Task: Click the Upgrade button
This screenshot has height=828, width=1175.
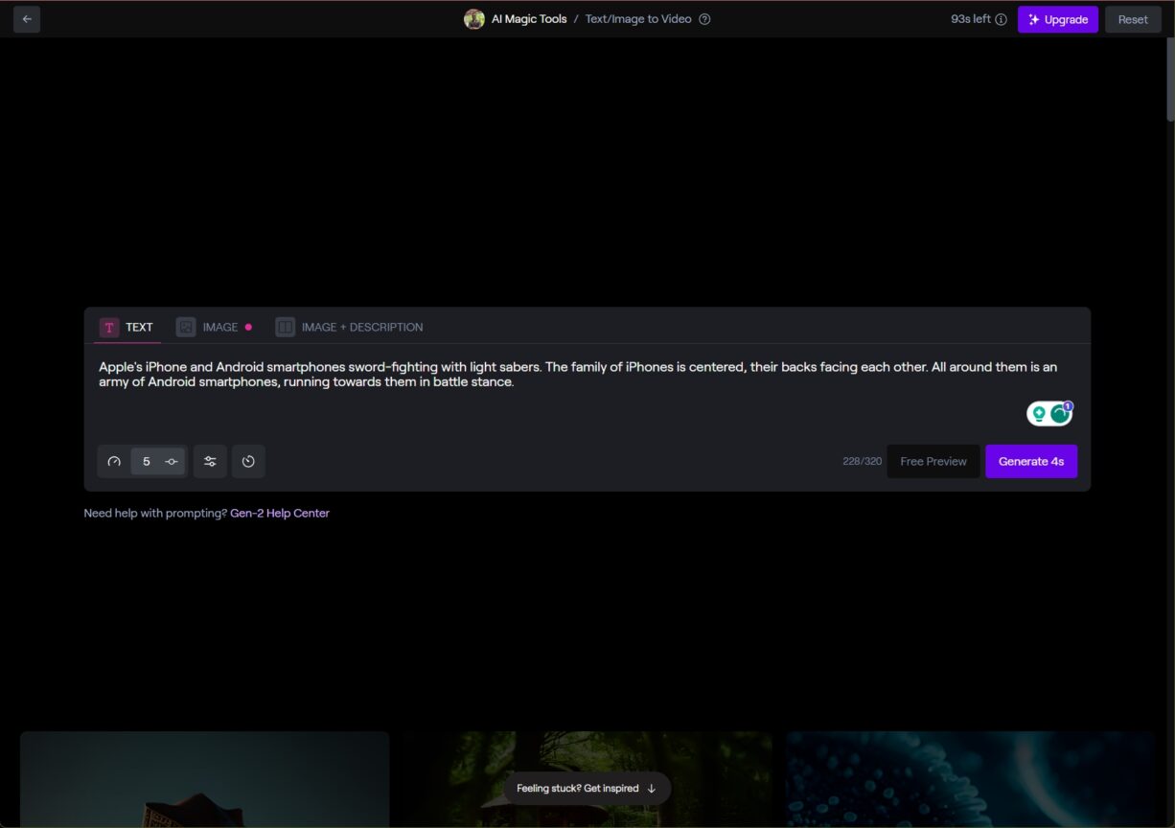Action: 1057,19
